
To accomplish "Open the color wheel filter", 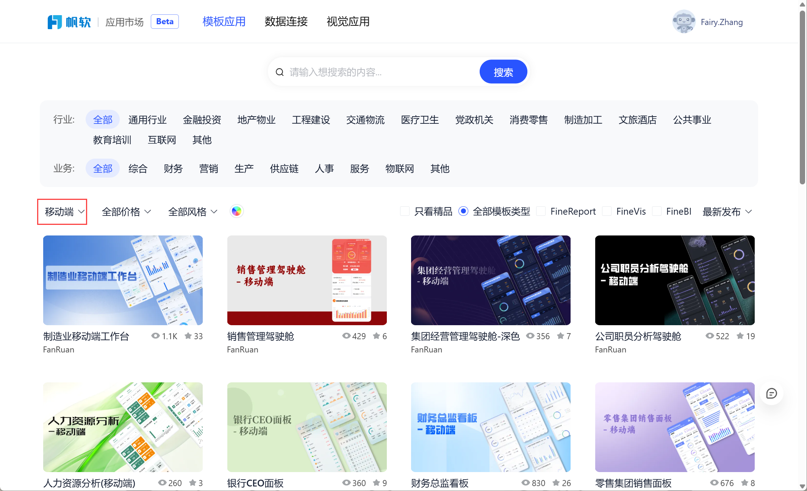I will (236, 211).
